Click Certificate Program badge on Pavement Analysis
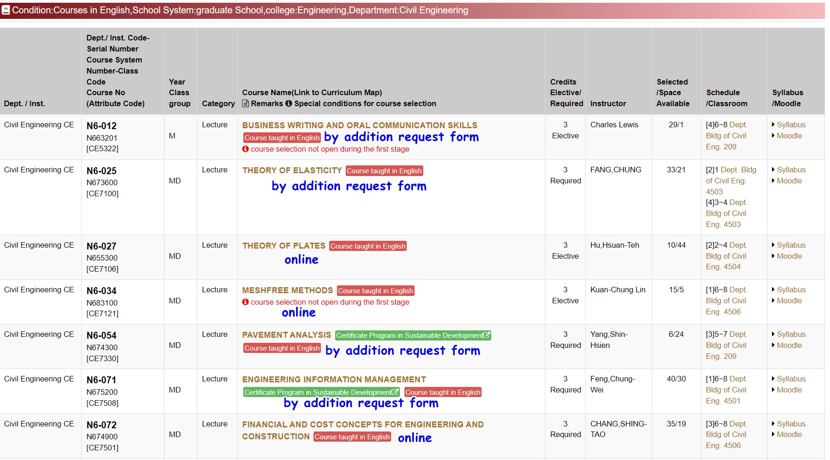This screenshot has height=460, width=830. pyautogui.click(x=413, y=335)
